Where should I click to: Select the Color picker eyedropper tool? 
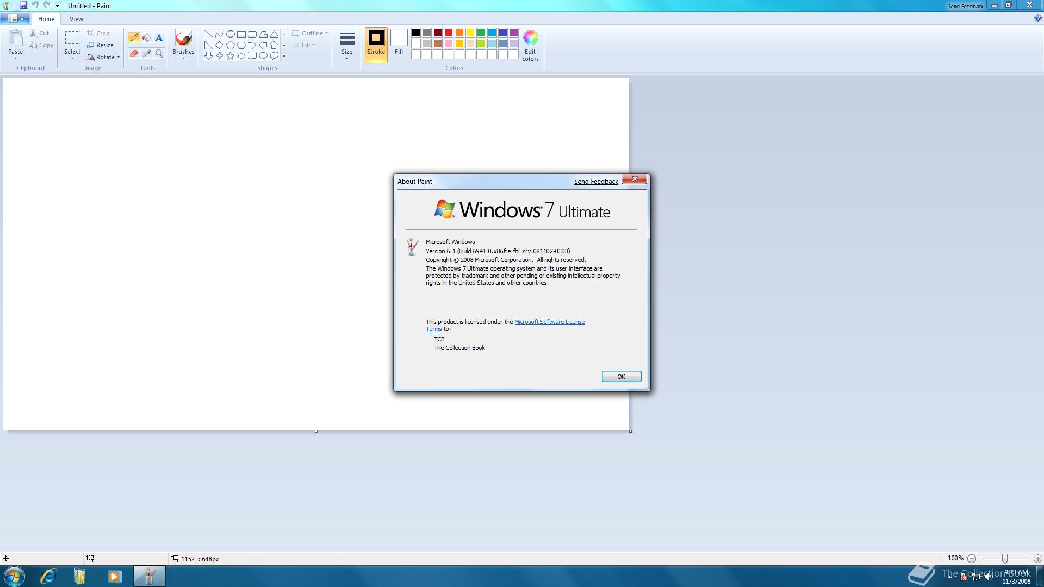click(146, 53)
